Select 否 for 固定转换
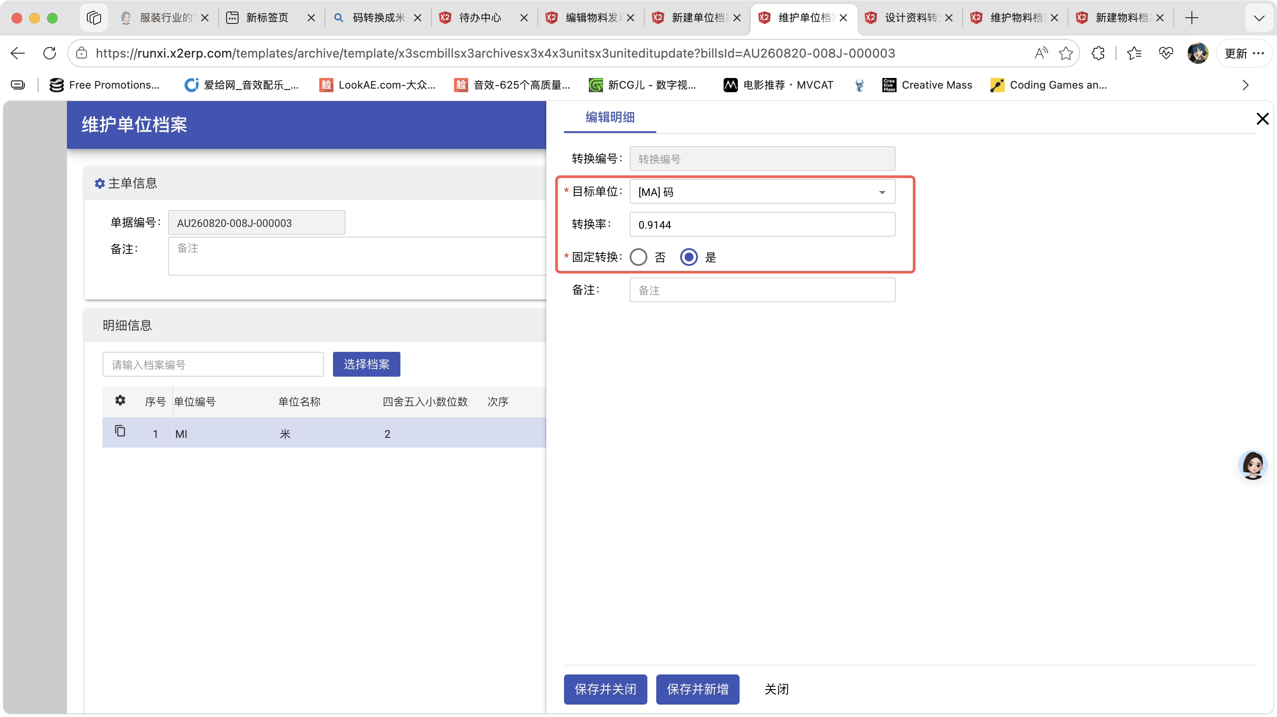This screenshot has height=717, width=1277. pyautogui.click(x=638, y=257)
